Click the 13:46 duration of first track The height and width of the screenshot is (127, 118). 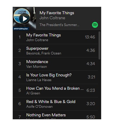coord(90,37)
